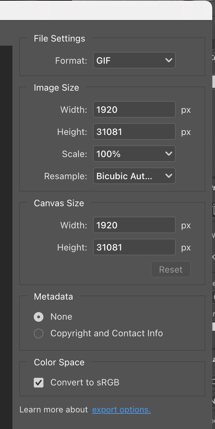Screen dimensions: 215x429
Task: Select the Image Size Width field
Action: point(134,109)
